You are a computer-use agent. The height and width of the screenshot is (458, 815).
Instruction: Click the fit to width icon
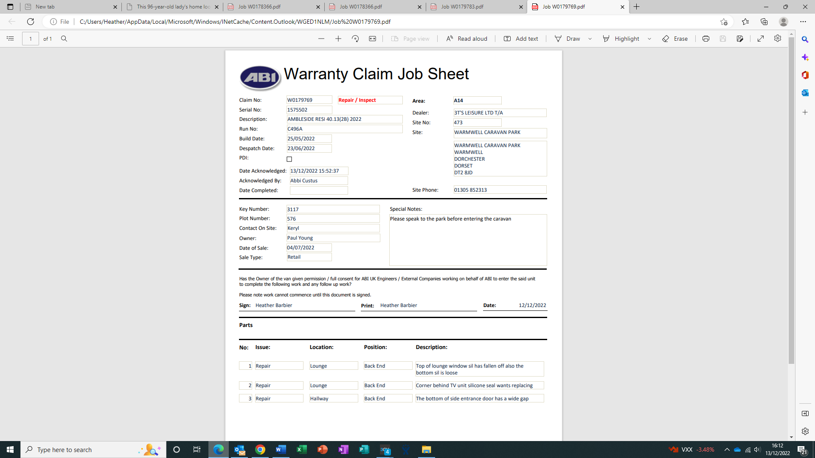[x=372, y=39]
